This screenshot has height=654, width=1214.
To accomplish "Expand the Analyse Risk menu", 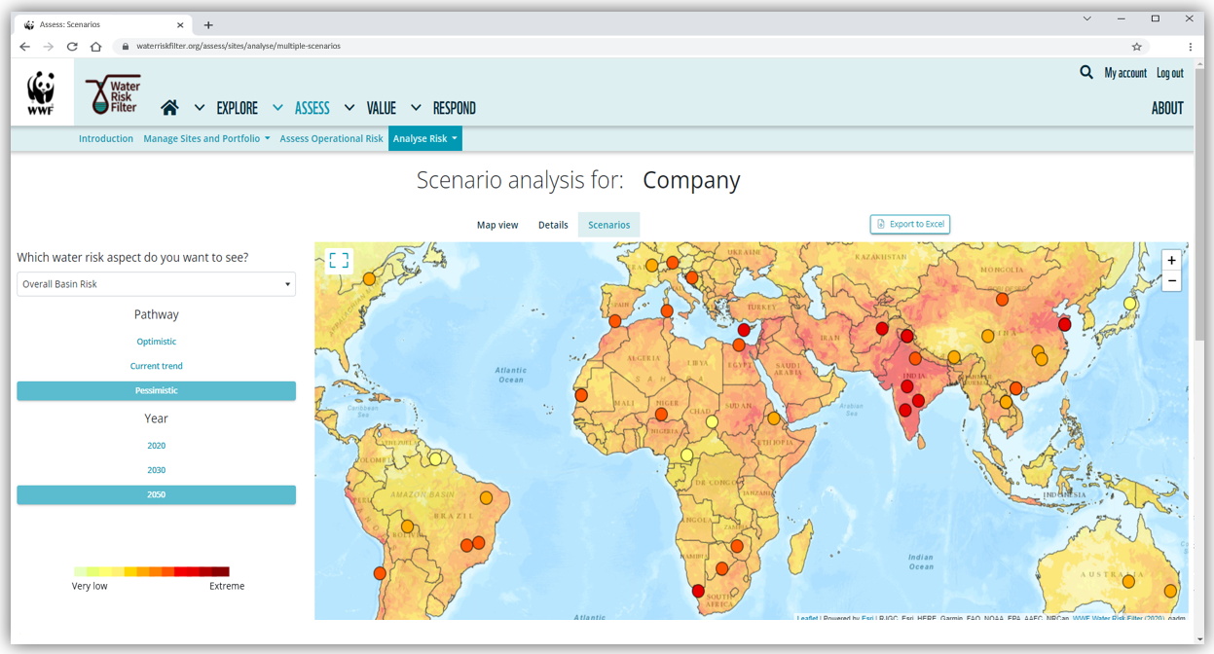I will (x=425, y=138).
